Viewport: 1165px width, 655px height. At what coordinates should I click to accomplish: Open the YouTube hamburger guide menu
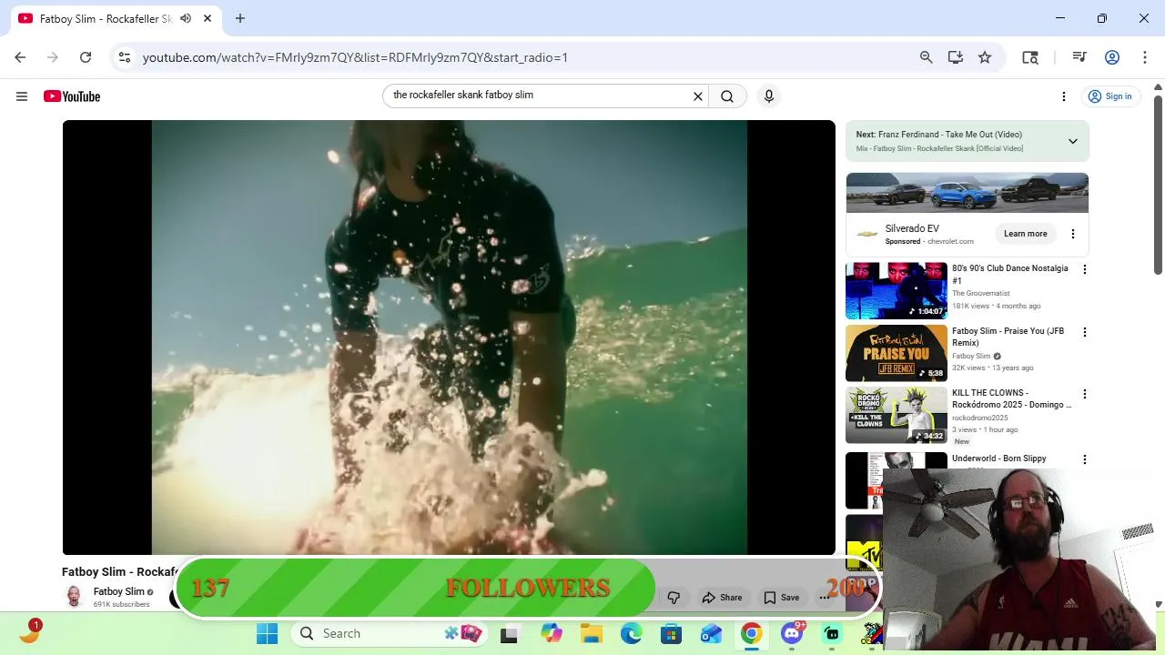22,96
